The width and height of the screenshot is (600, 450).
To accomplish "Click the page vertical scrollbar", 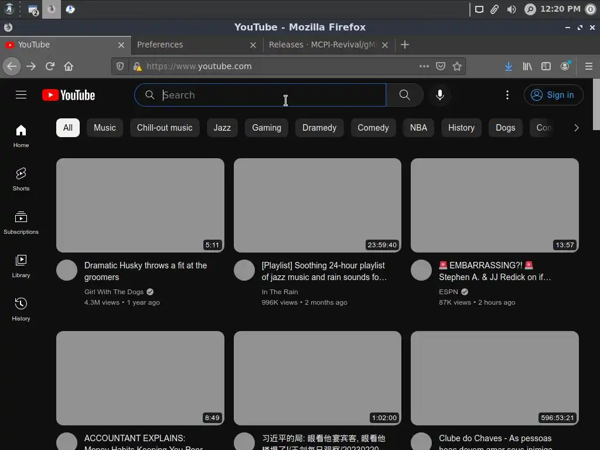I will coord(596,104).
